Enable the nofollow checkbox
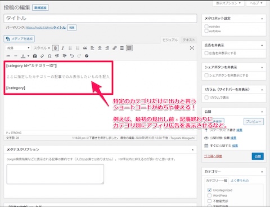Screen dimensions: 270x207 (x=206, y=31)
